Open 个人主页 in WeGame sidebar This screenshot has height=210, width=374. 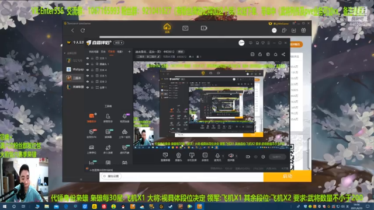(75, 43)
